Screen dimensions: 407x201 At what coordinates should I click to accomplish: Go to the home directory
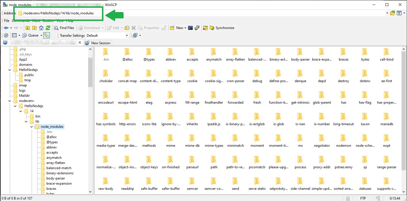pyautogui.click(x=41, y=28)
